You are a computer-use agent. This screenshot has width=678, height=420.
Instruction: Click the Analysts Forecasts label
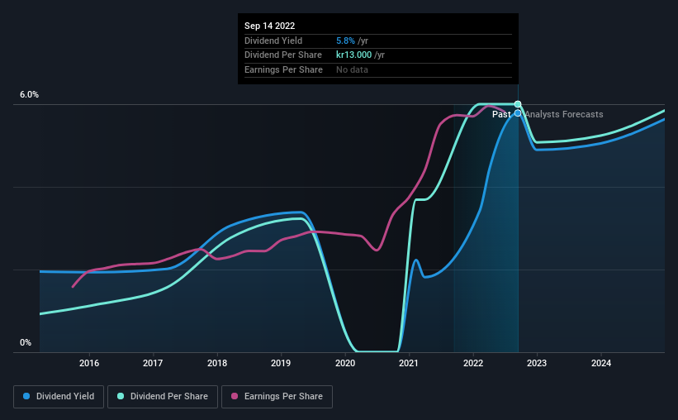tap(564, 114)
